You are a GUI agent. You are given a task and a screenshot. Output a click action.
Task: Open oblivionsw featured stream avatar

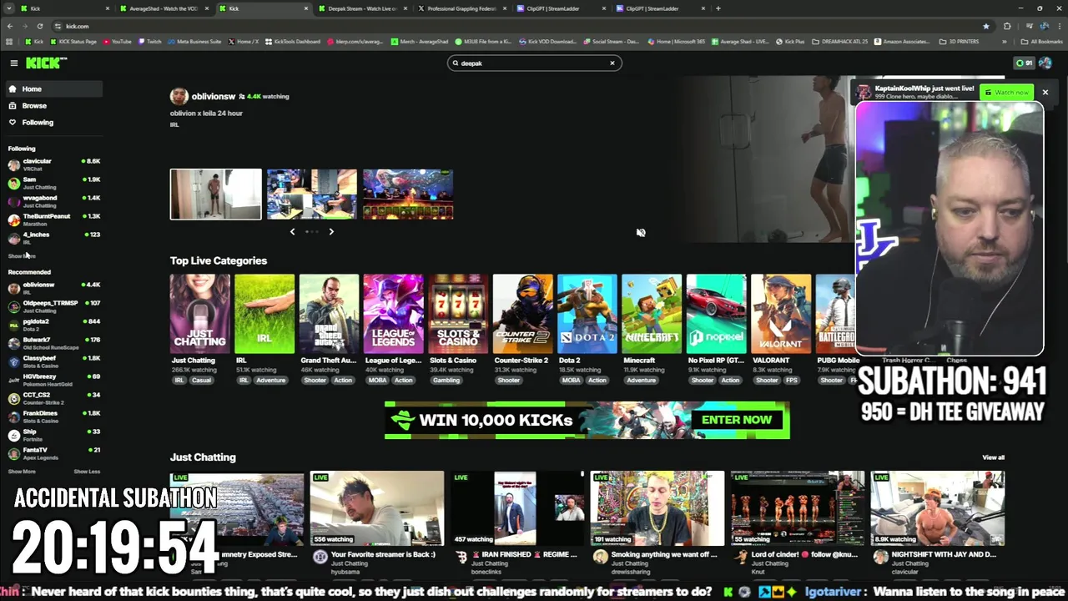[x=179, y=97]
